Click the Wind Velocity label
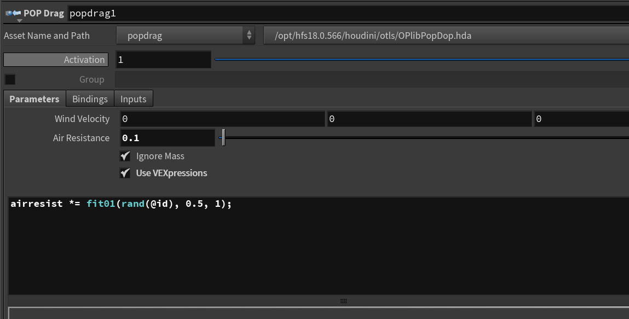The height and width of the screenshot is (319, 629). (82, 119)
